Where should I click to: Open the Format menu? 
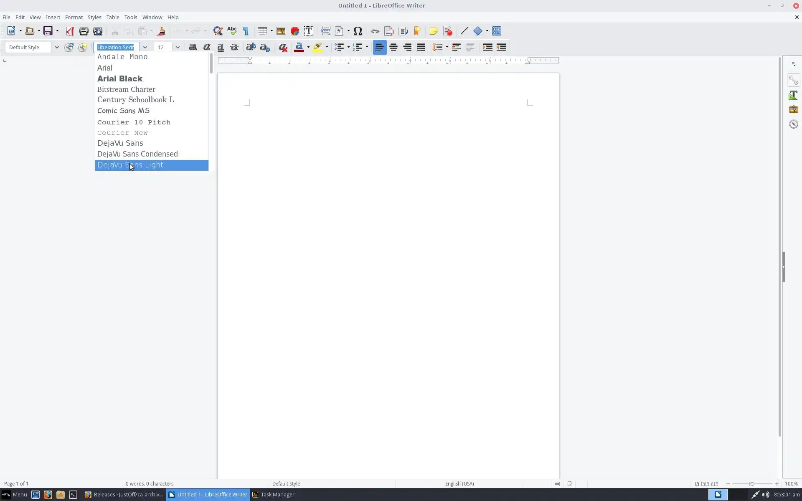tap(74, 17)
